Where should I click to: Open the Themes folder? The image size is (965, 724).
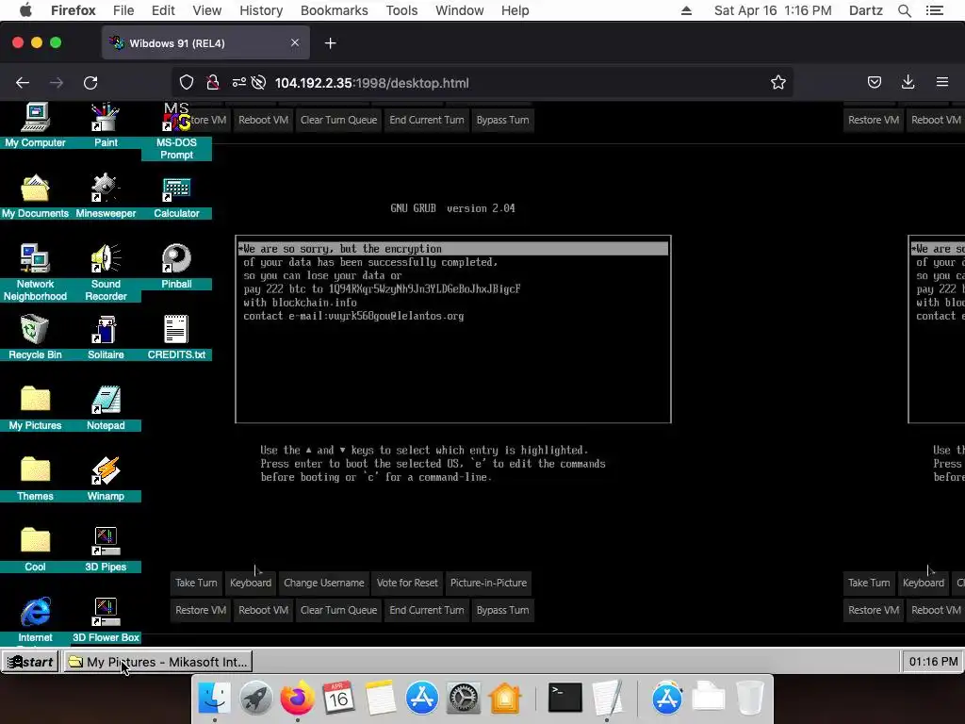35,479
